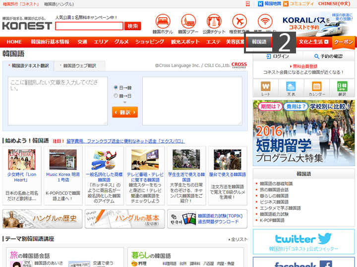The width and height of the screenshot is (357, 267).
Task: Open the cheap flights airplane icon
Action: [x=239, y=21]
